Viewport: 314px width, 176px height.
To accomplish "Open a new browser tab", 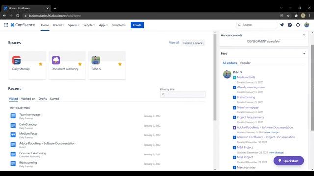I will 55,8.
